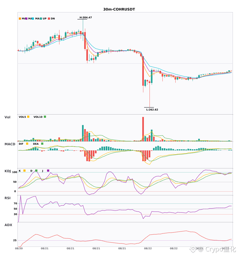238x256 pixels.
Task: Click the RSI axis value 30
Action: 15,214
